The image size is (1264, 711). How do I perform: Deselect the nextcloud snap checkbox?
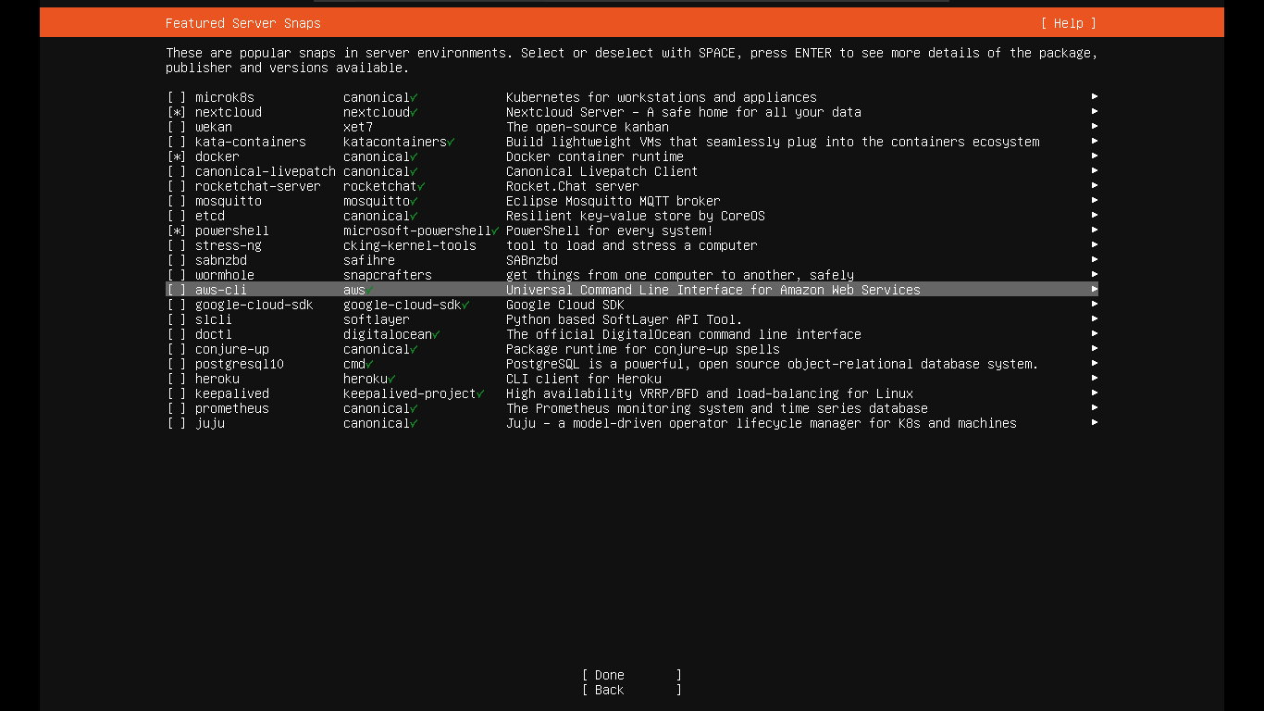177,112
